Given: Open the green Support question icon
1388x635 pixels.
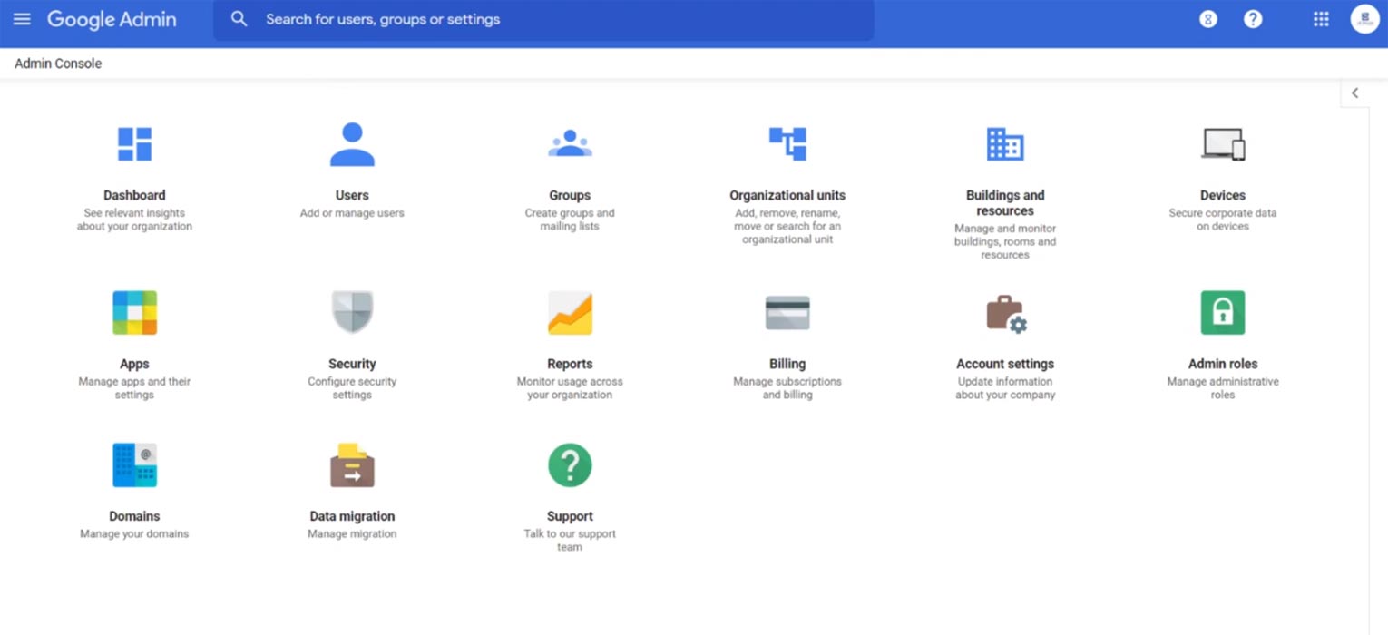Looking at the screenshot, I should coord(570,465).
